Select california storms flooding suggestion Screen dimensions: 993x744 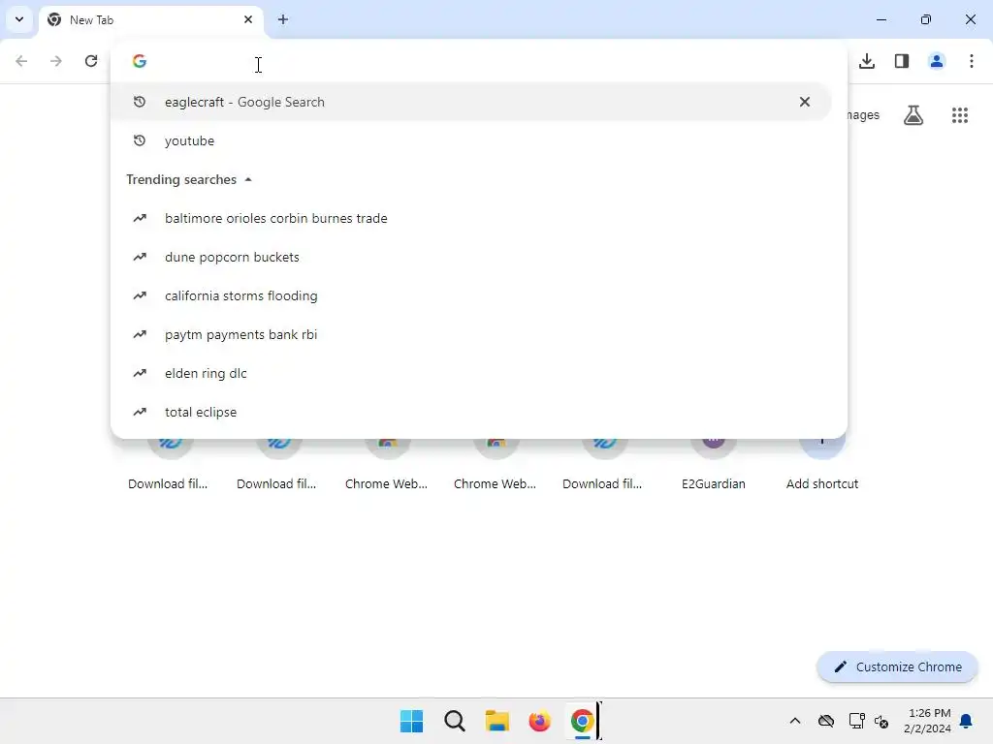[x=470, y=295]
